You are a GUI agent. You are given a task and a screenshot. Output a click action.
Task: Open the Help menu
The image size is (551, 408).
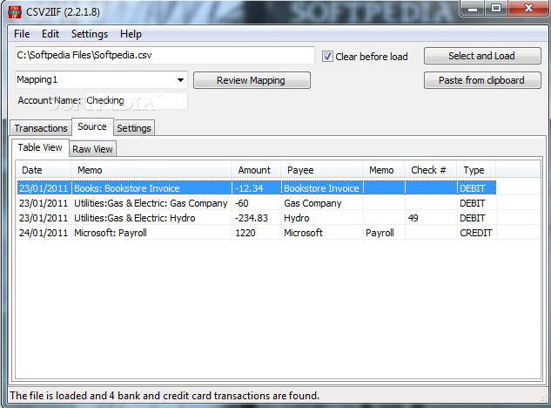click(131, 34)
